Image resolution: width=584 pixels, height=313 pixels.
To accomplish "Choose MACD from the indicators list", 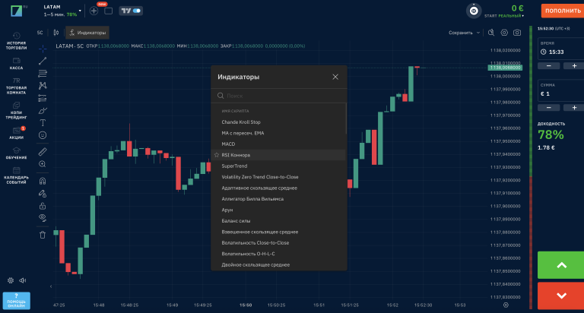I will [x=229, y=144].
